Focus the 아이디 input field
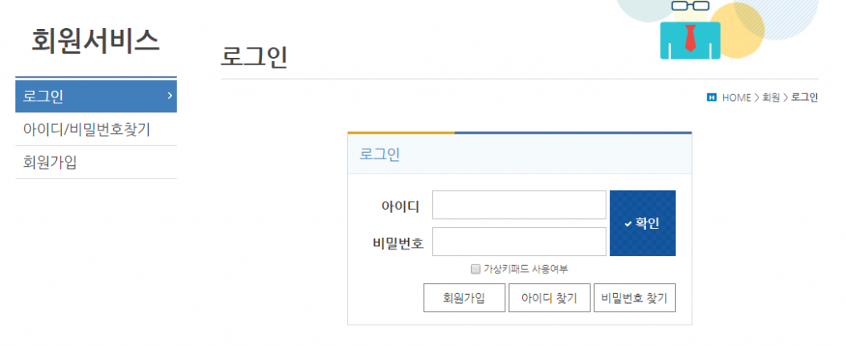The height and width of the screenshot is (346, 846). coord(519,206)
